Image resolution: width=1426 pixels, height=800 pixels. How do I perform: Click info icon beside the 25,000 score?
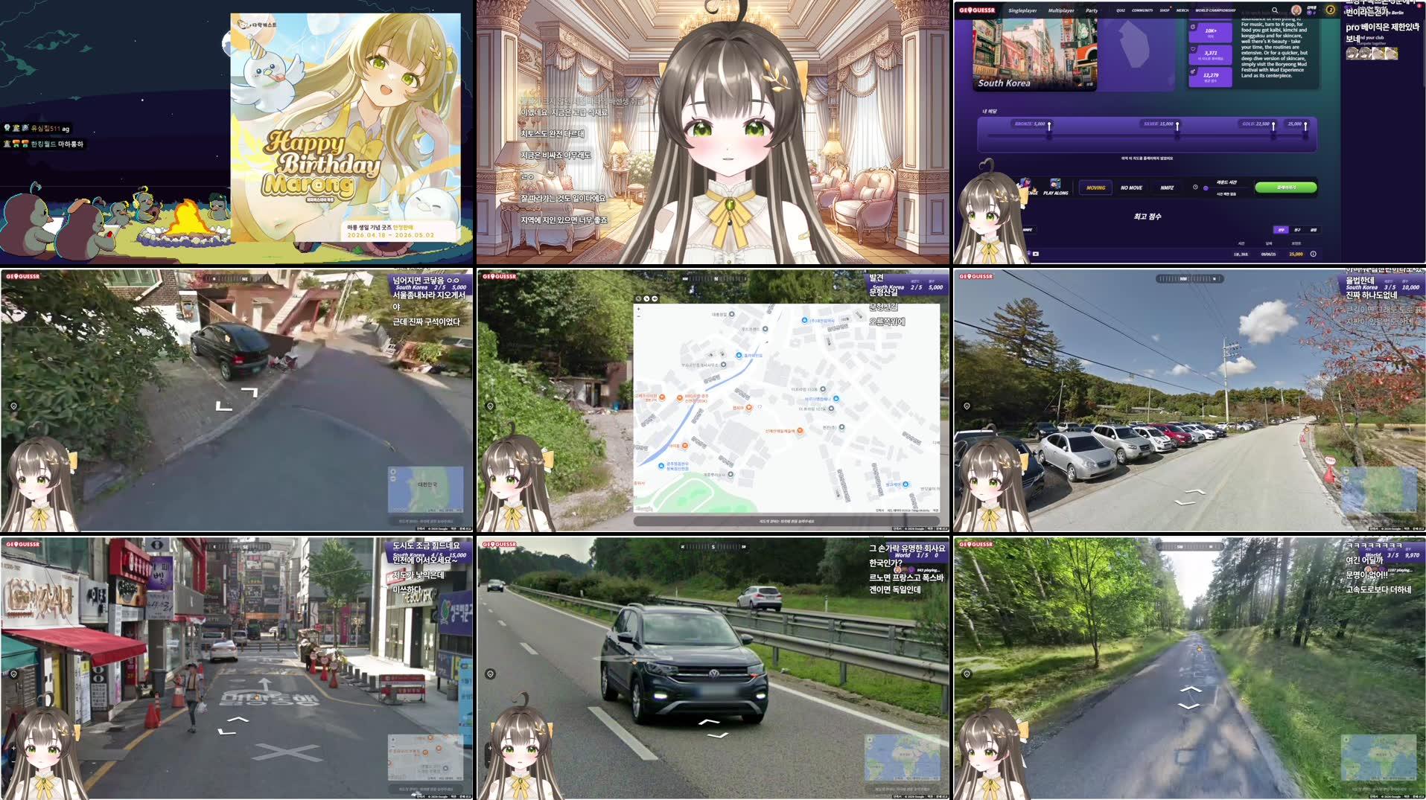coord(1313,254)
